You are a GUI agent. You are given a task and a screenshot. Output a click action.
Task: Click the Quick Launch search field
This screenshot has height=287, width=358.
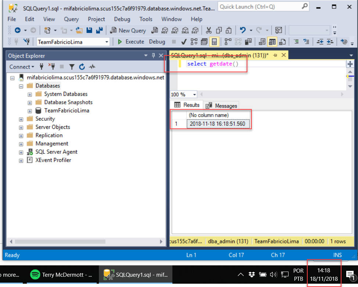point(259,7)
